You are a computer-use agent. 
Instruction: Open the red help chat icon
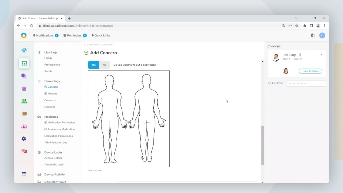click(x=24, y=151)
